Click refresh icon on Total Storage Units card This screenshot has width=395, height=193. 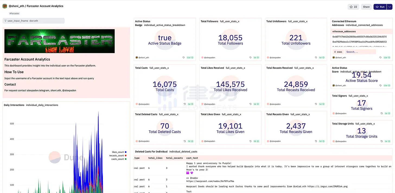click(382, 141)
